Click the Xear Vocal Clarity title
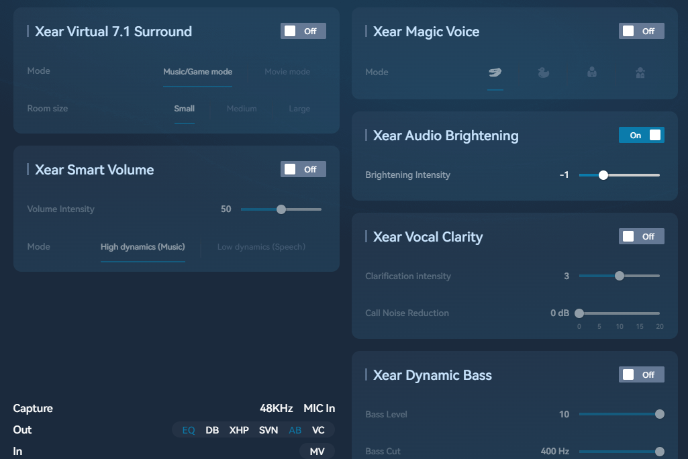The image size is (688, 459). tap(428, 237)
